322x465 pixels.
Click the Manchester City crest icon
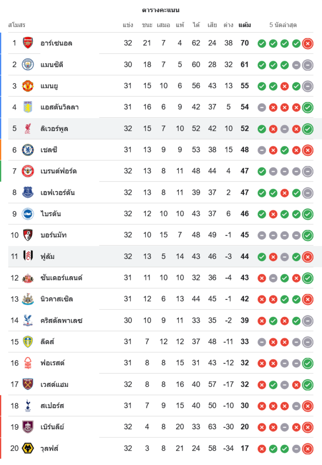coord(28,65)
